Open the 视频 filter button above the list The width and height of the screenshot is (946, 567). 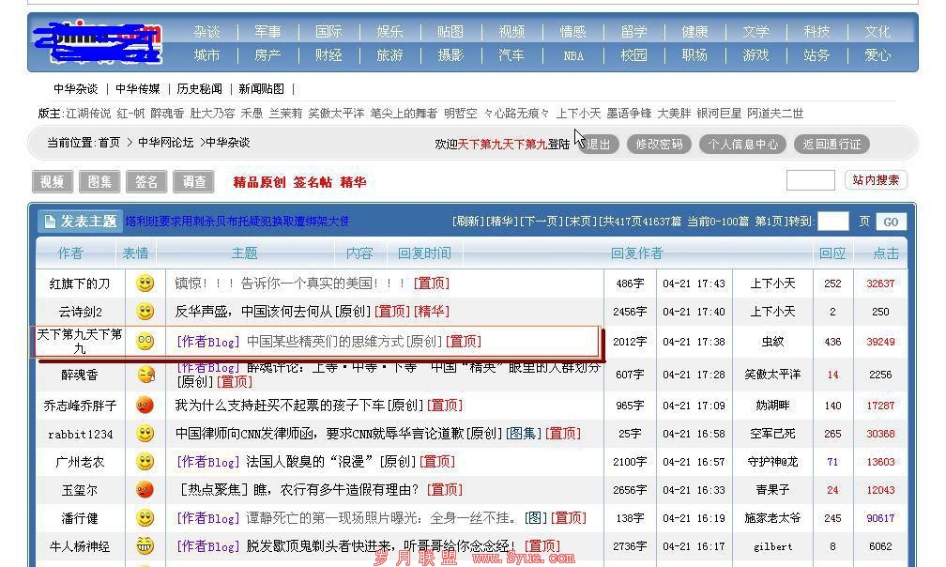pyautogui.click(x=53, y=181)
